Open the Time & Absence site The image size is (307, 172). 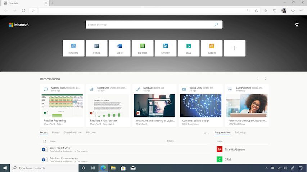coord(234,149)
